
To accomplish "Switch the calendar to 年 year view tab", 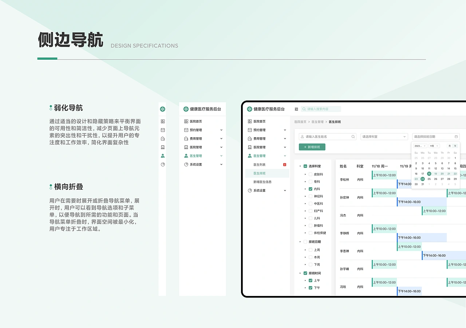I will [455, 146].
